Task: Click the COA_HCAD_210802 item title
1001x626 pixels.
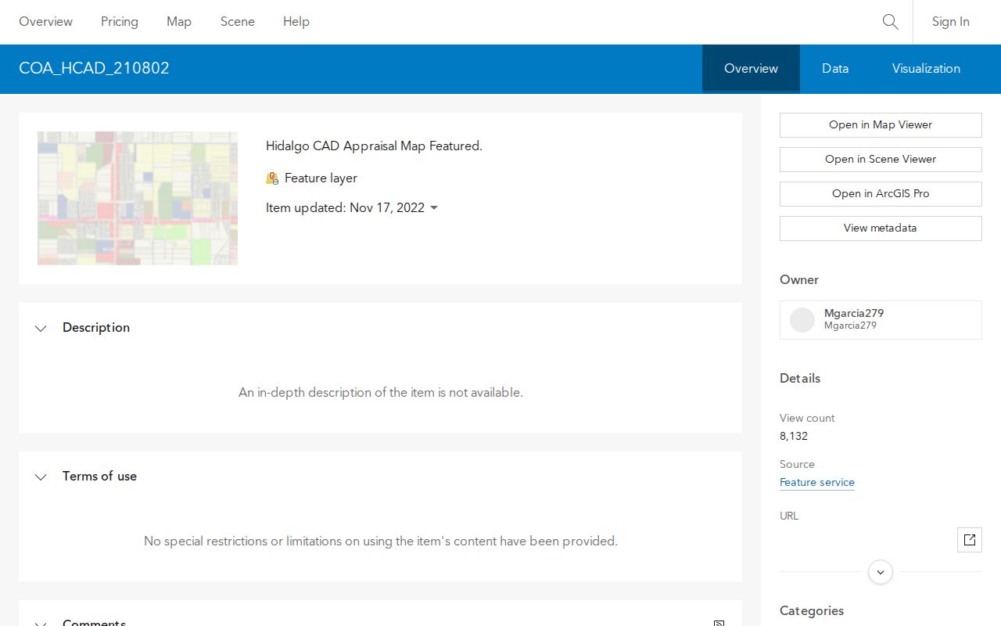Action: pyautogui.click(x=94, y=69)
